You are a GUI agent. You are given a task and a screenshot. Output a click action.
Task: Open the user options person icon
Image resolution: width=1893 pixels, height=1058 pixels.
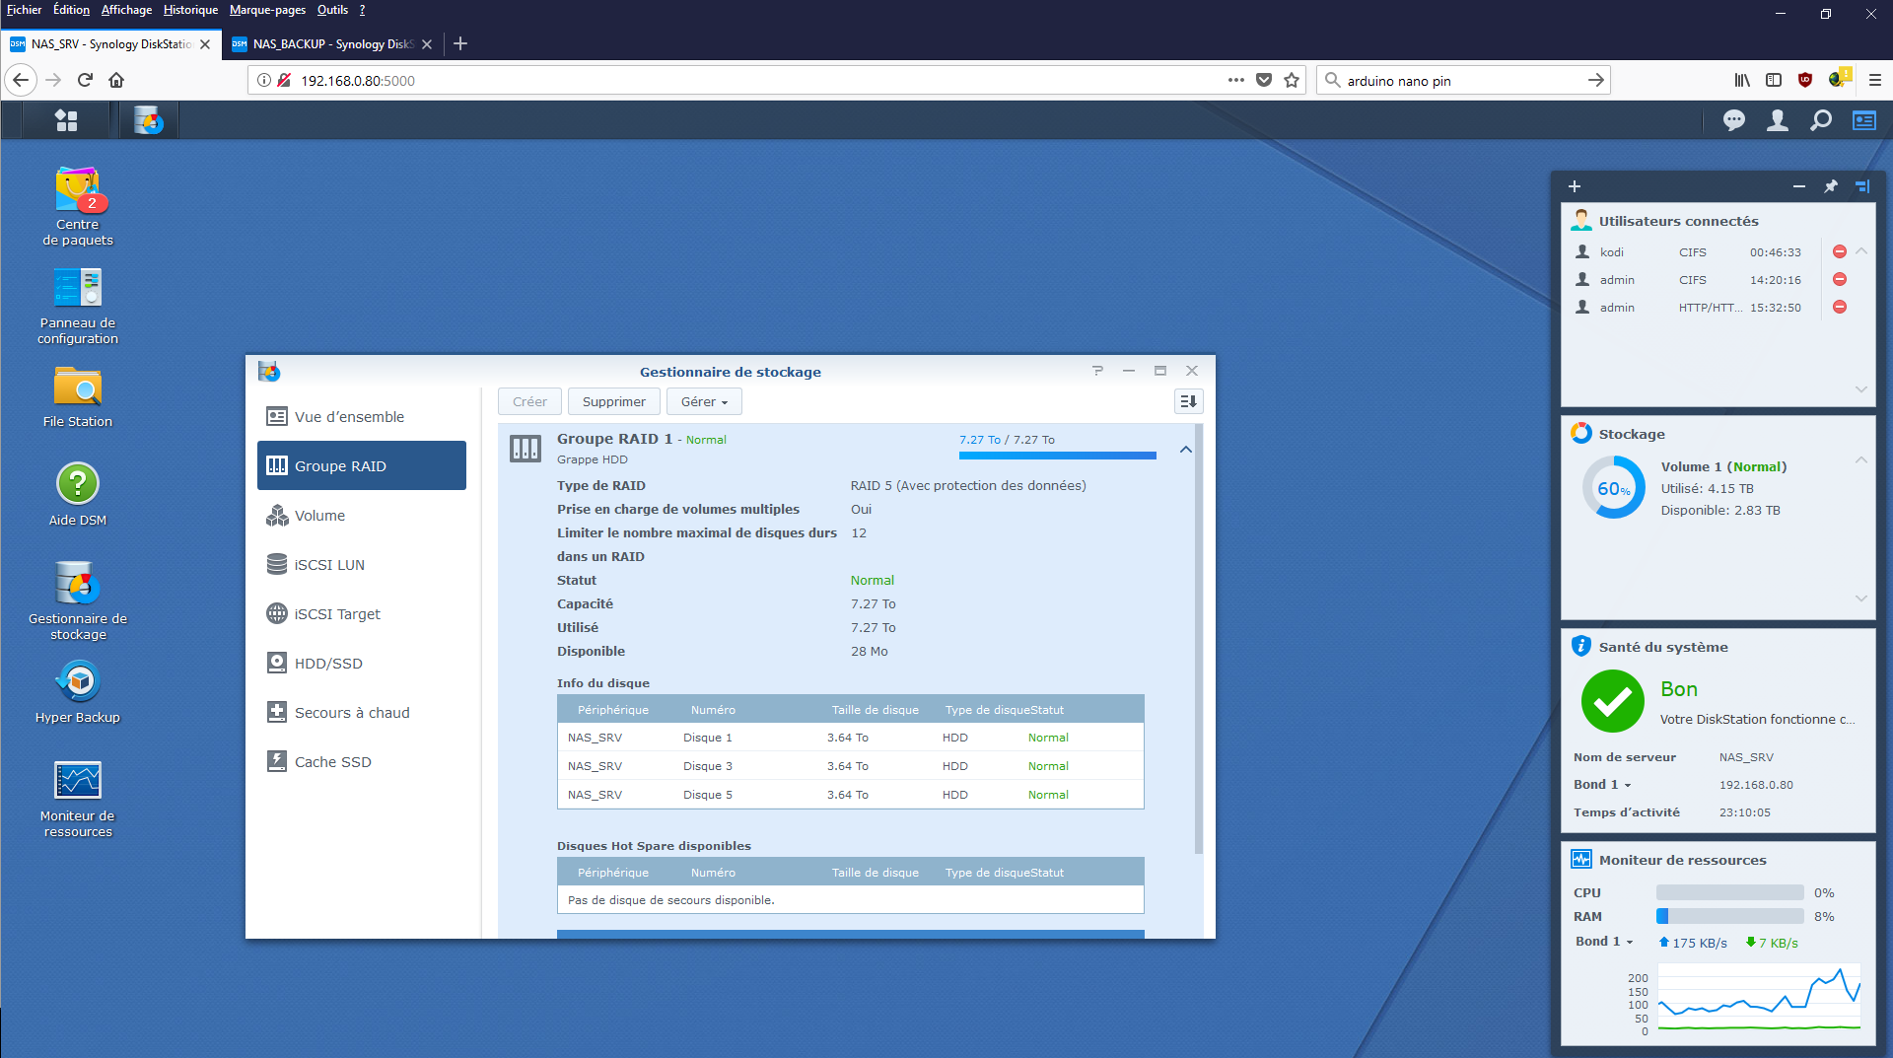[x=1777, y=120]
